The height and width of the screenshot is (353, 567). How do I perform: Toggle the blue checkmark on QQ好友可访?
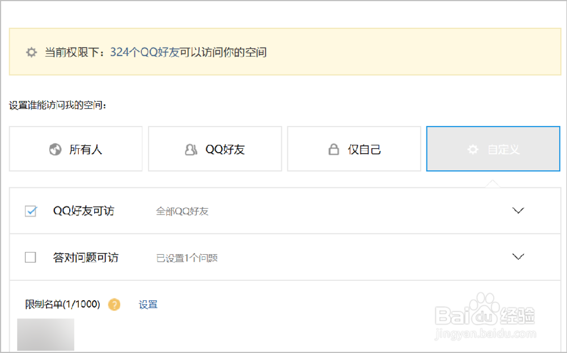point(31,210)
